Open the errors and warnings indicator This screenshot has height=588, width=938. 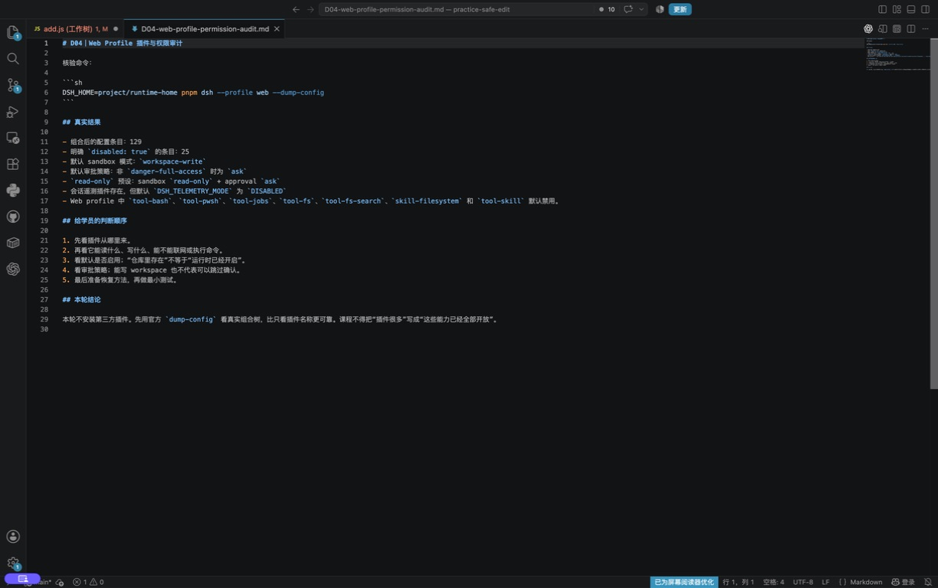[x=88, y=582]
